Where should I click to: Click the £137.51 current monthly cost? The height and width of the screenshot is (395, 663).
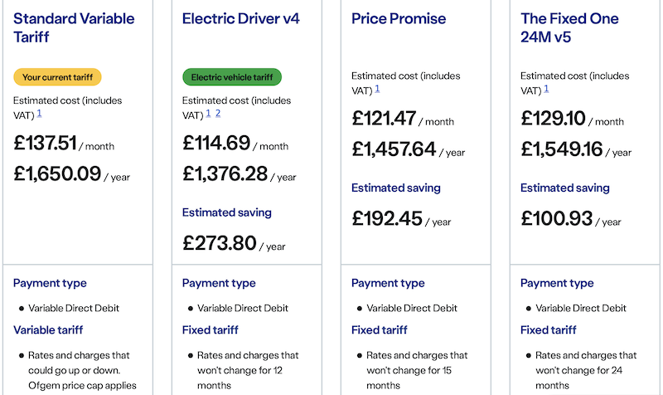coord(46,143)
